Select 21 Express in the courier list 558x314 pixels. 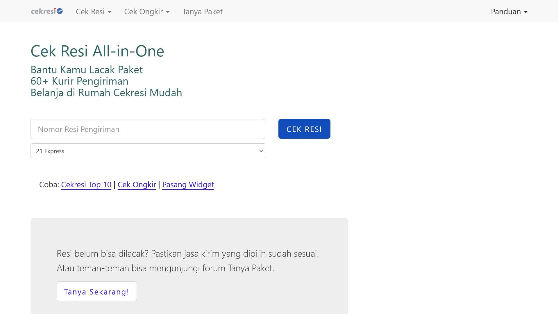point(50,151)
